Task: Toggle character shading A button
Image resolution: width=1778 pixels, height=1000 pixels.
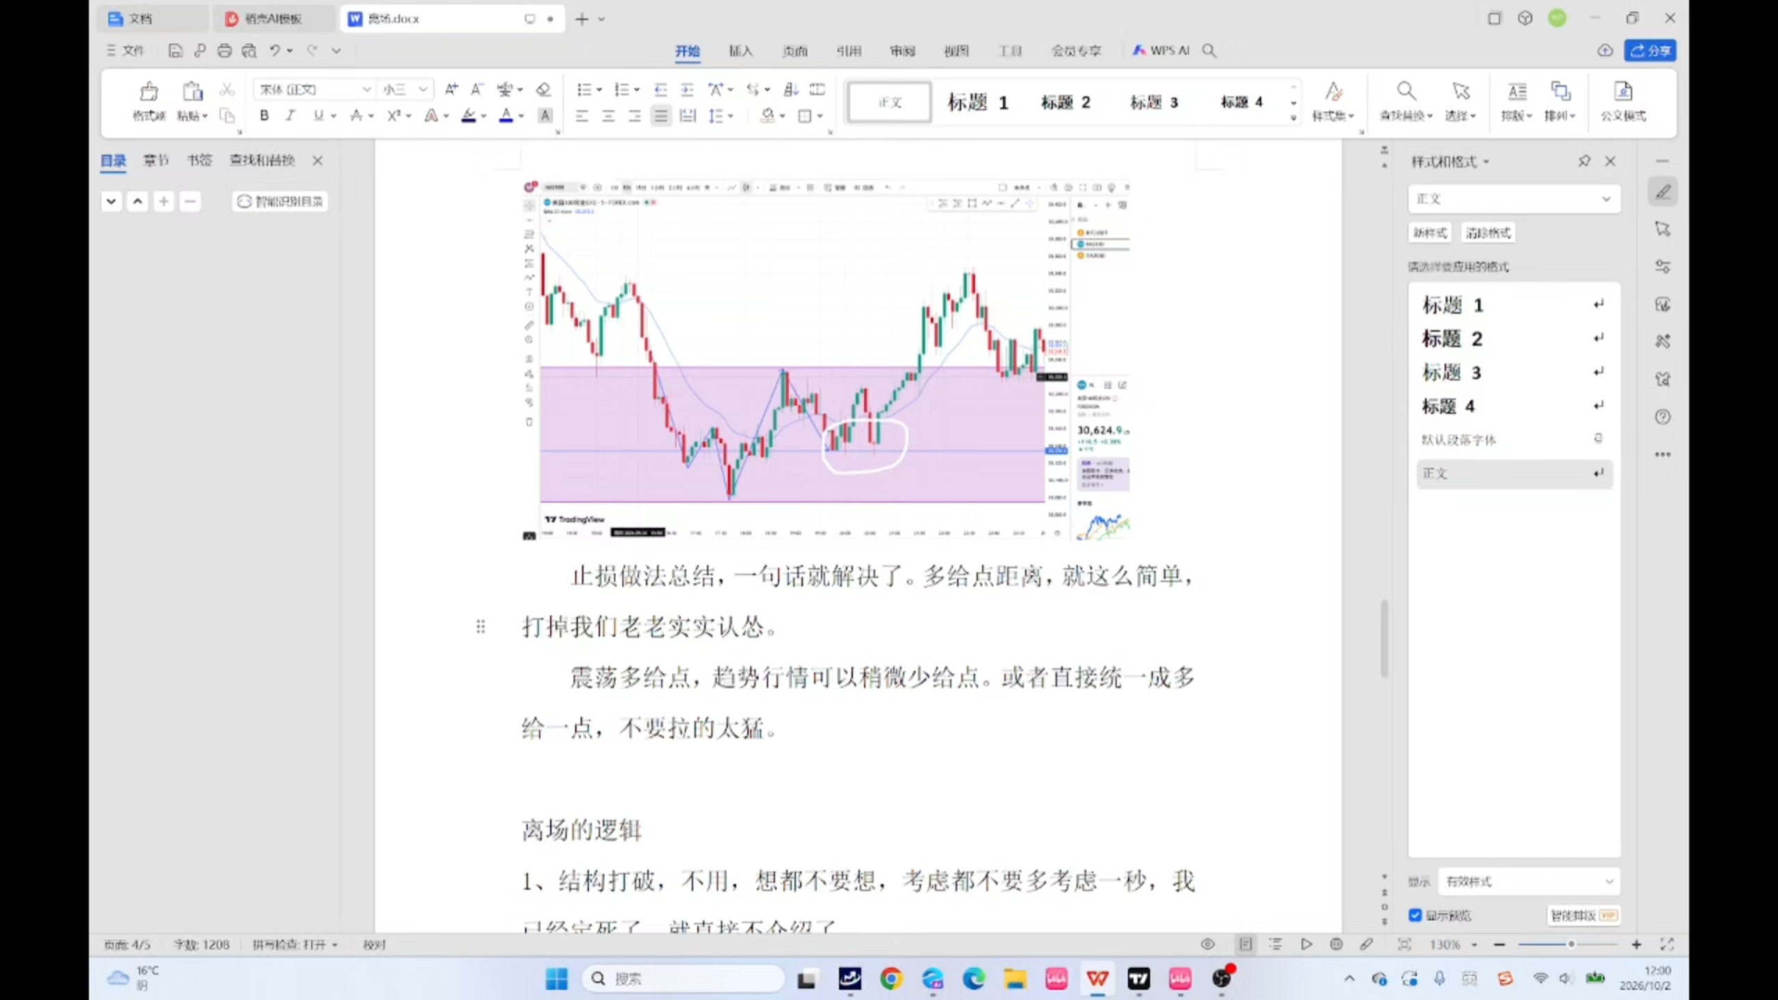Action: click(546, 116)
